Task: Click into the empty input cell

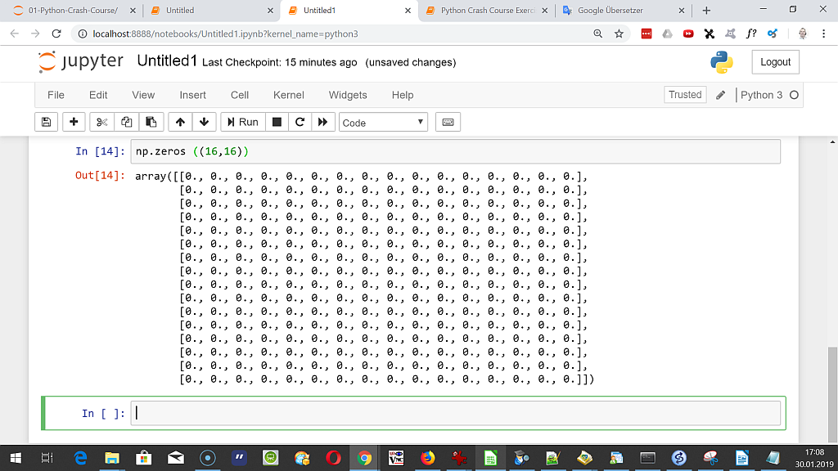Action: [x=455, y=413]
